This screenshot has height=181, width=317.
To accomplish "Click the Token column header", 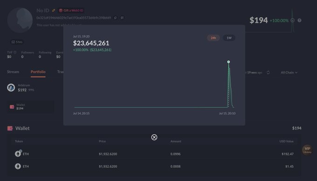I will tap(19, 141).
